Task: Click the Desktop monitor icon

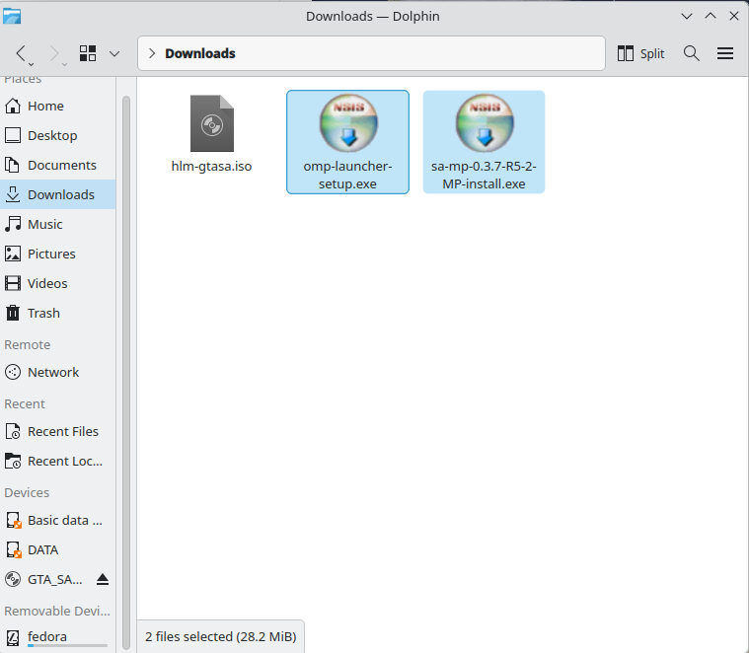Action: (x=13, y=135)
